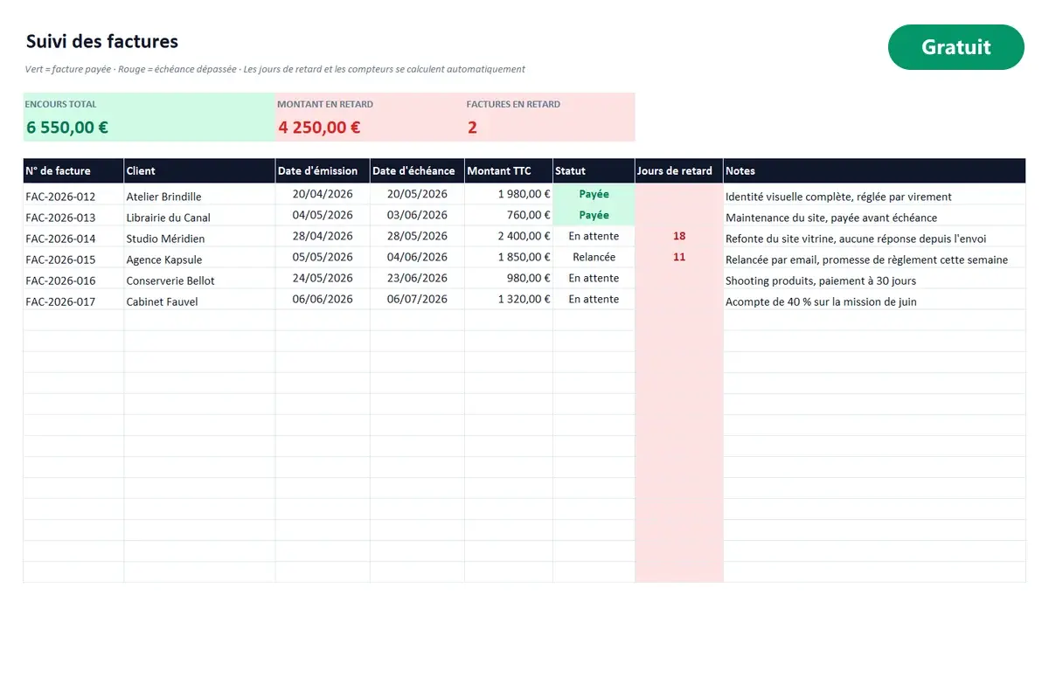The height and width of the screenshot is (699, 1049).
Task: Click note Relancée par email, promesse de règlement
Action: click(874, 259)
